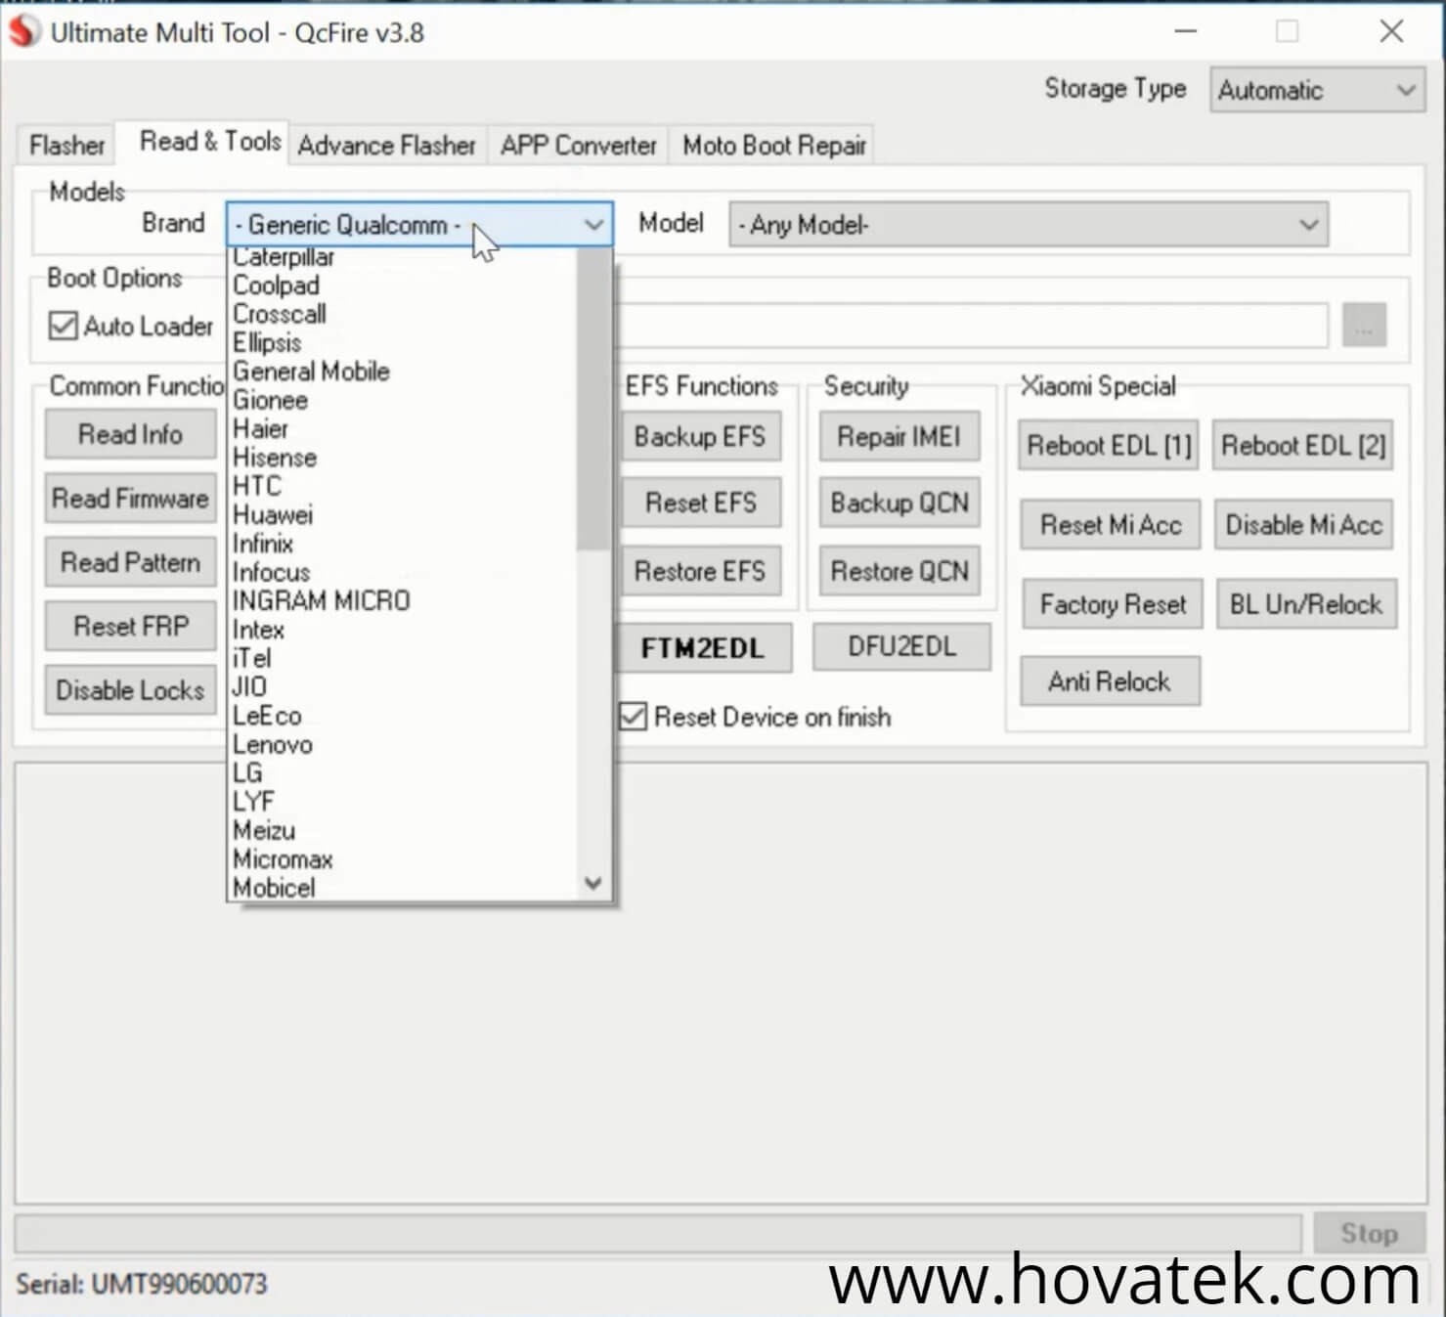This screenshot has height=1317, width=1446.
Task: Click the Reset FRP button
Action: pyautogui.click(x=130, y=626)
